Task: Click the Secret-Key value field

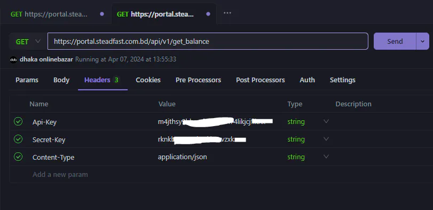Action: coord(202,139)
